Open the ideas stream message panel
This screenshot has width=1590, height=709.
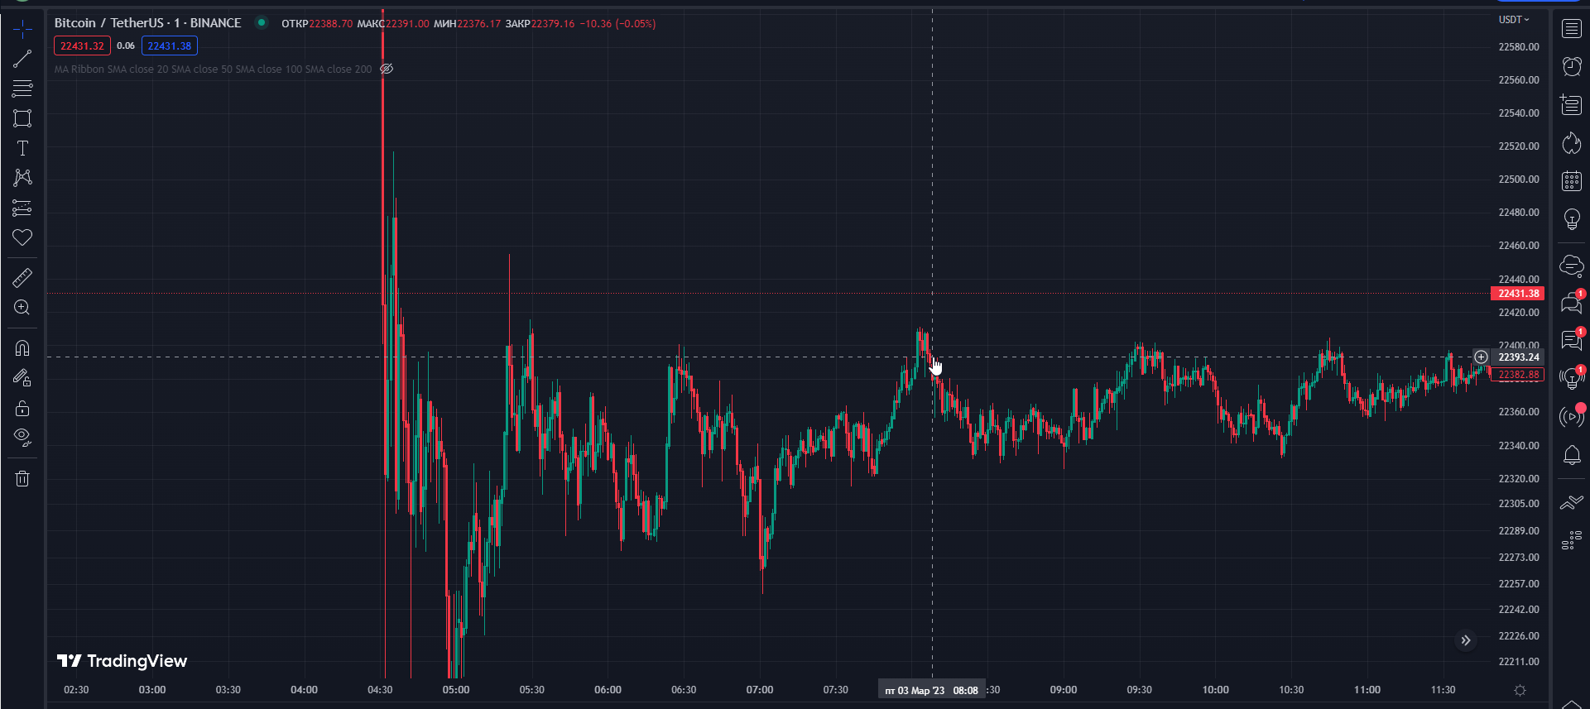coord(1571,340)
